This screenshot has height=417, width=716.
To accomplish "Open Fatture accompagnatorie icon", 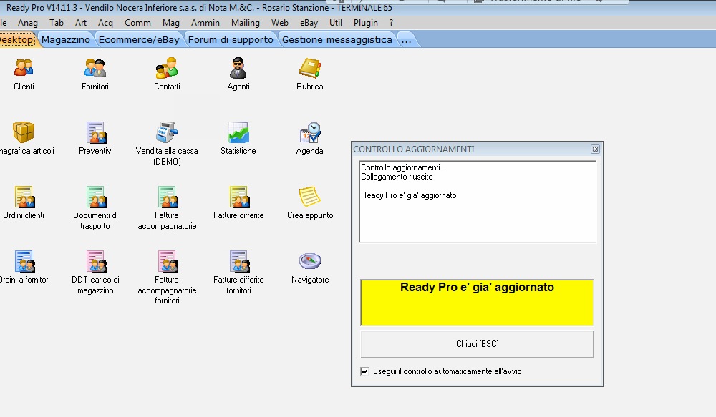I will [167, 197].
